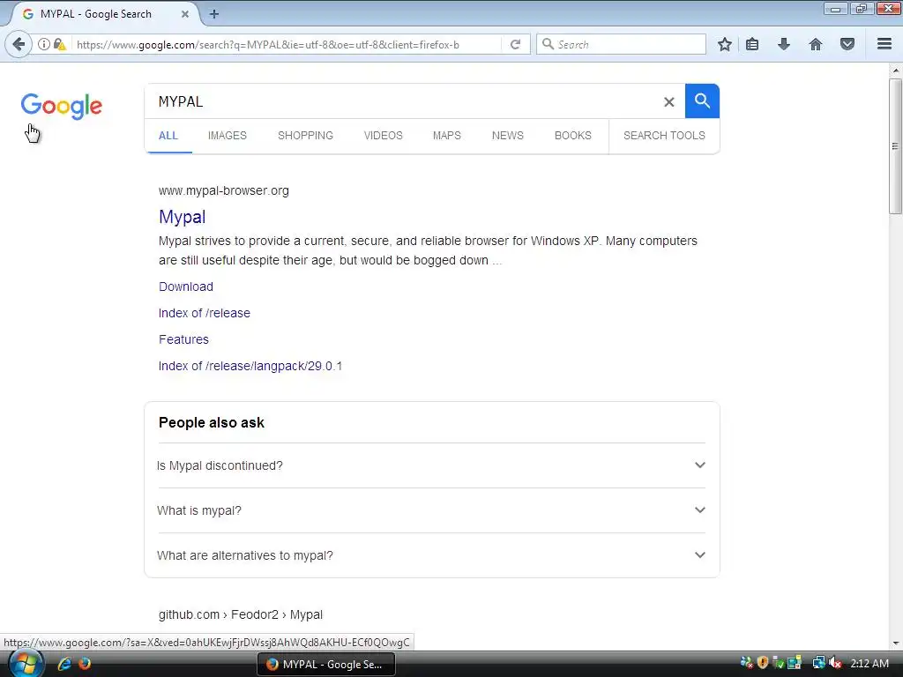Click the Google search field containing MYPAL
The height and width of the screenshot is (677, 903).
pos(403,101)
